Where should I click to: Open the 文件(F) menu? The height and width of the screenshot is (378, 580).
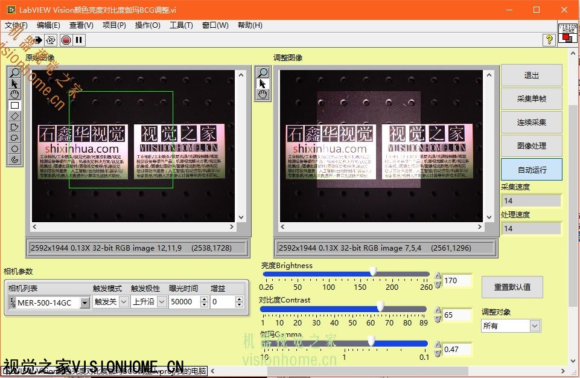click(x=16, y=25)
